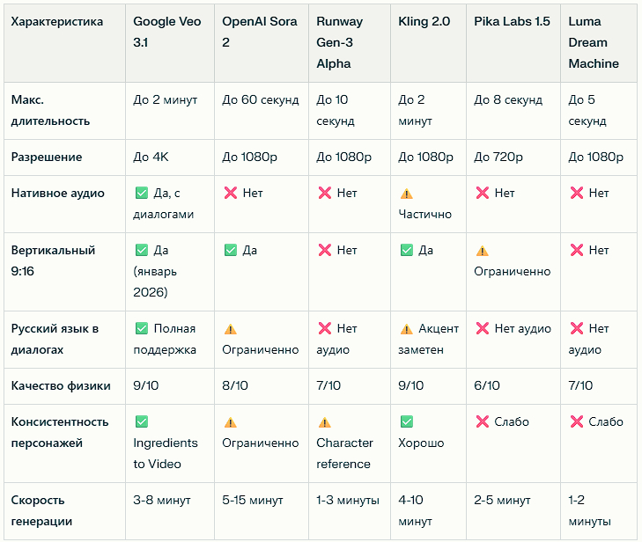Click warning icon in Pika Labs vertical 9:16 cell
Image resolution: width=642 pixels, height=542 pixels.
pos(482,251)
